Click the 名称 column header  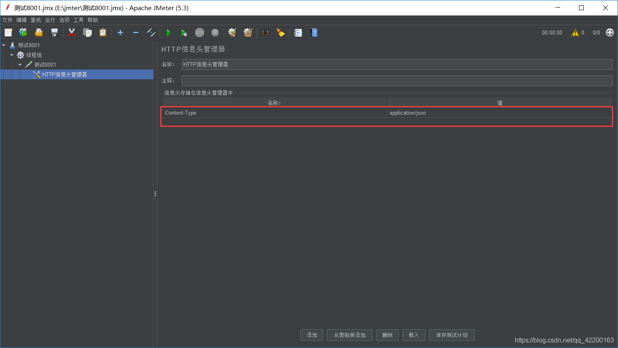pos(275,103)
